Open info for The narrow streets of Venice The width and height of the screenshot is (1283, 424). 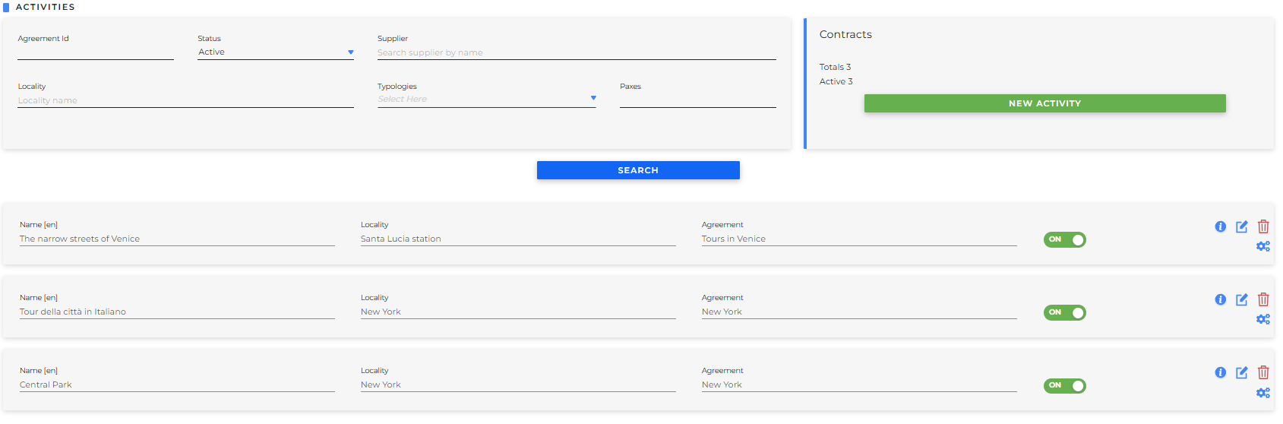[x=1220, y=226]
